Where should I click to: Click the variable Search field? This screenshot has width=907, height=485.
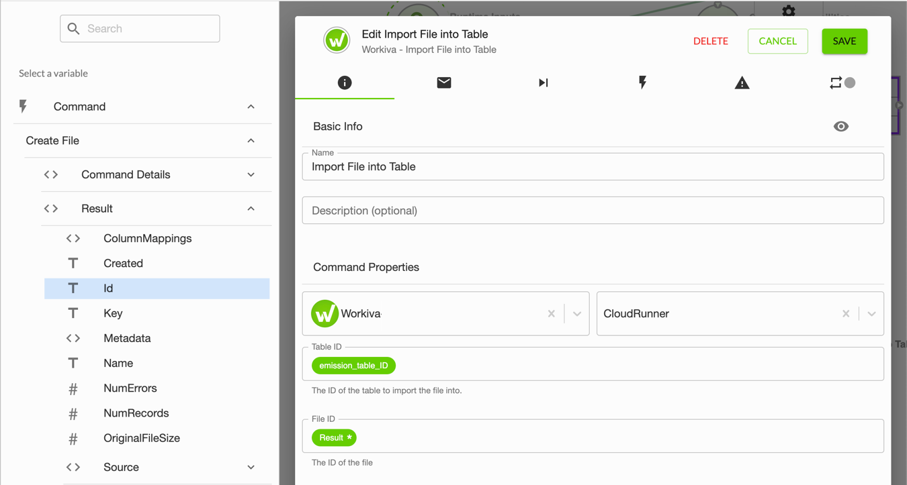pyautogui.click(x=140, y=29)
